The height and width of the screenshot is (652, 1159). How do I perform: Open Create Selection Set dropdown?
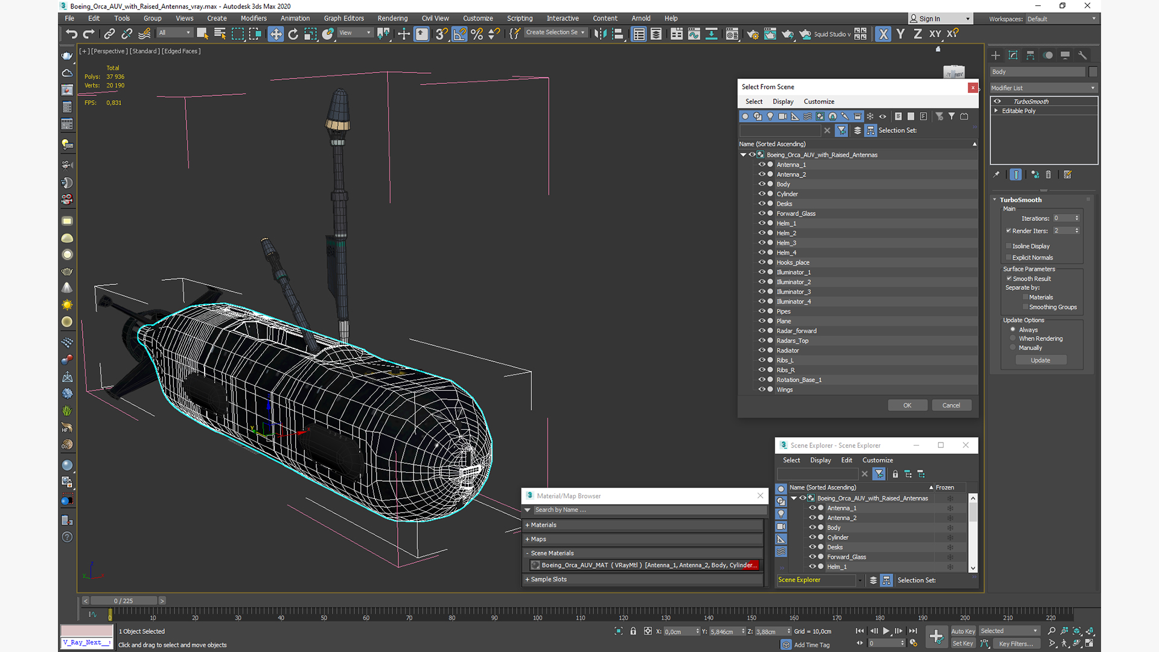tap(555, 33)
